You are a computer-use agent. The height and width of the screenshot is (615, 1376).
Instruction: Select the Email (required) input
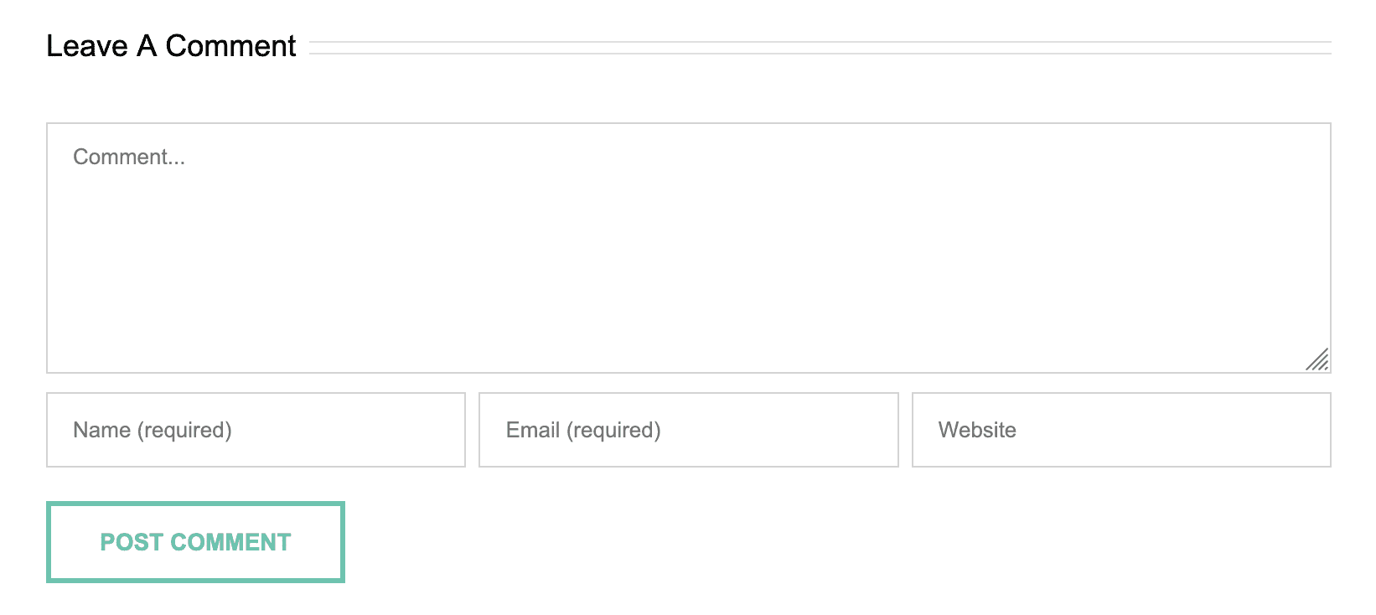pos(688,430)
